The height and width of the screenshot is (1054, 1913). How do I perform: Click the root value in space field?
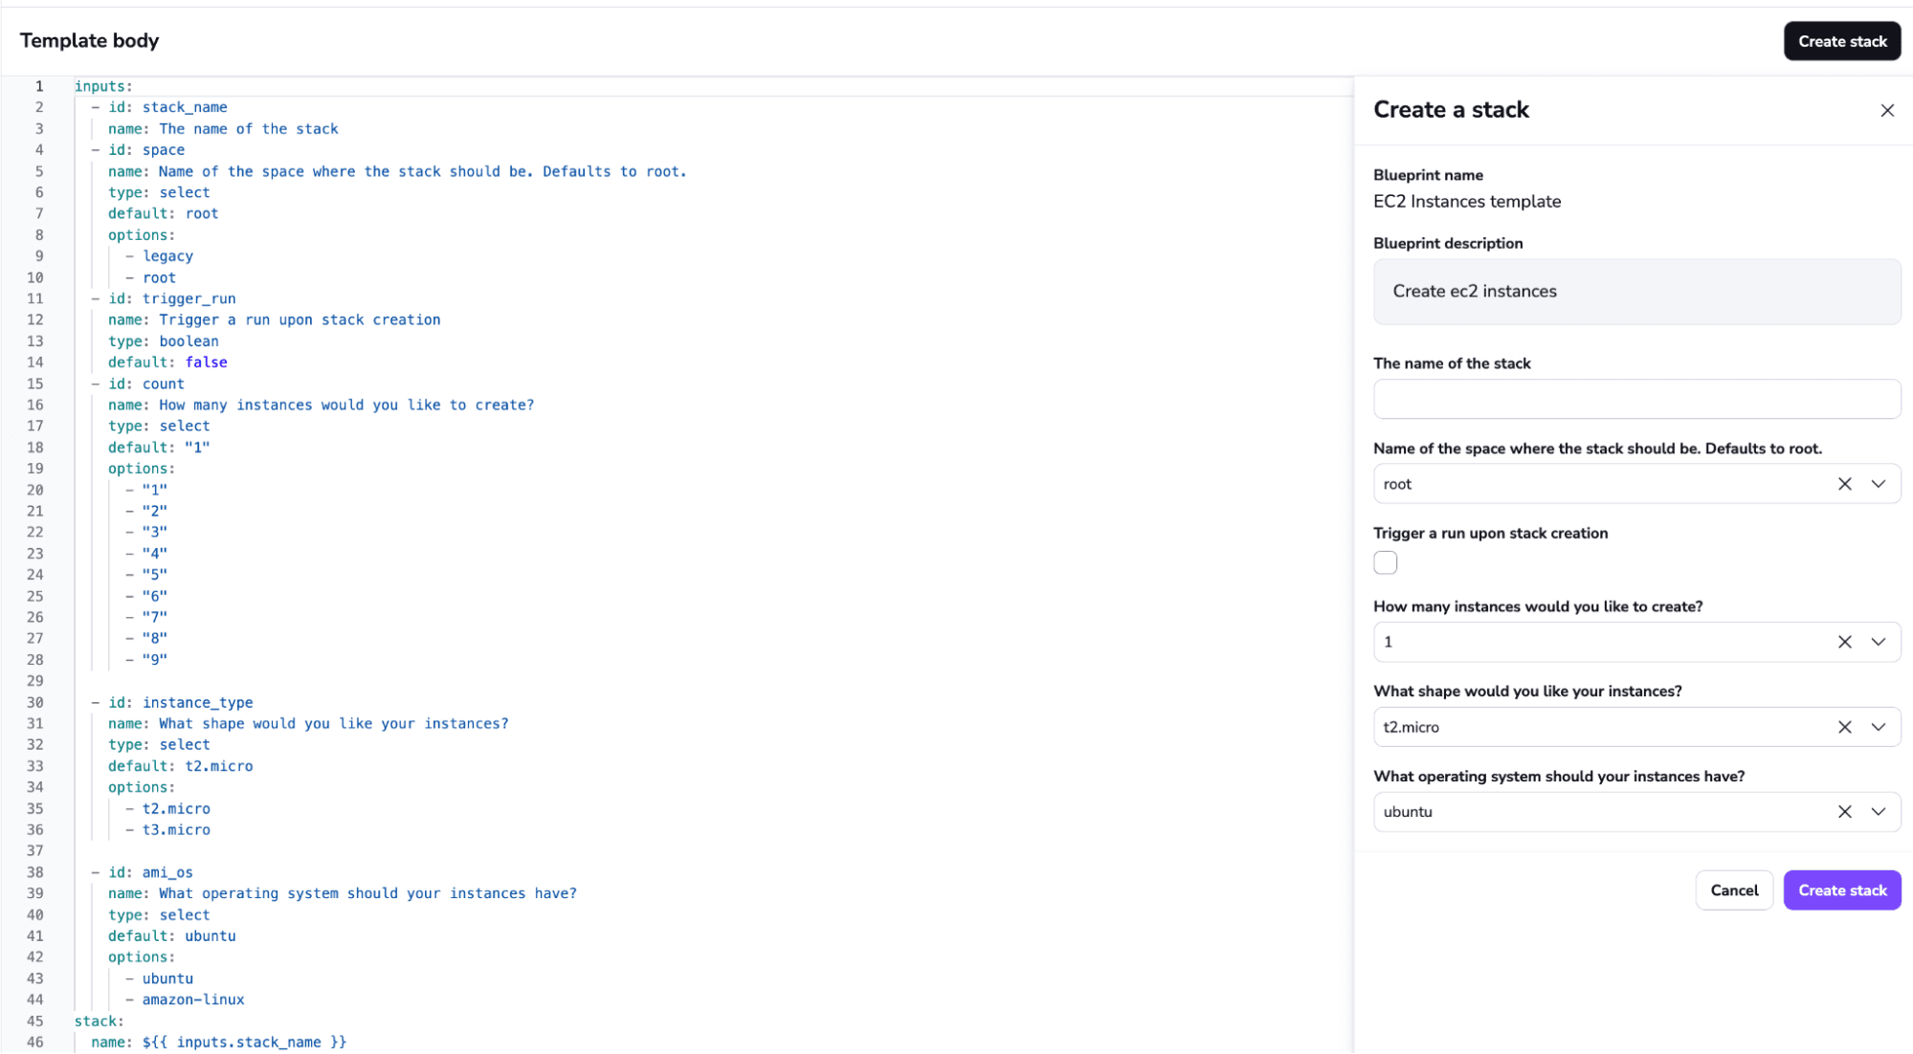click(x=1397, y=484)
